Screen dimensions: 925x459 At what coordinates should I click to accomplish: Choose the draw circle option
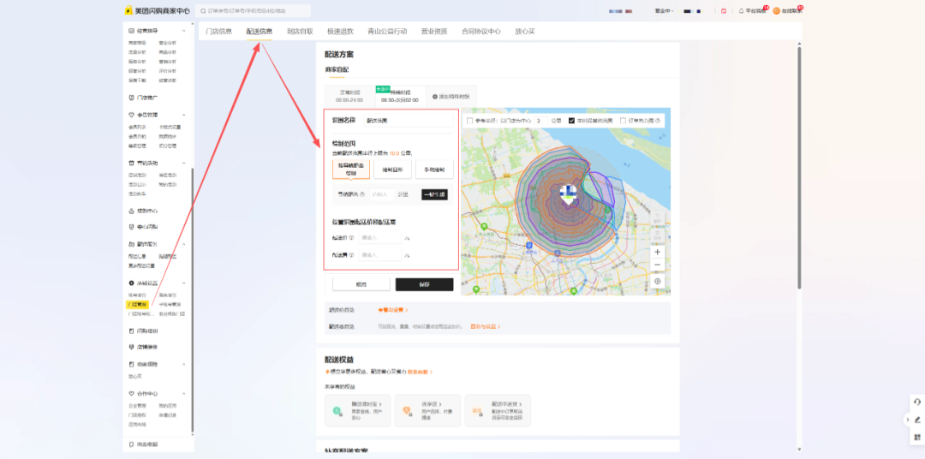(392, 170)
